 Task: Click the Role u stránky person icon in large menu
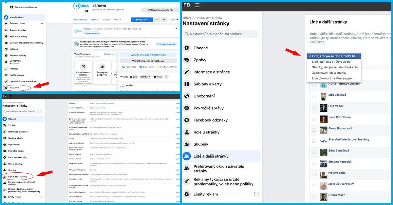tap(187, 132)
